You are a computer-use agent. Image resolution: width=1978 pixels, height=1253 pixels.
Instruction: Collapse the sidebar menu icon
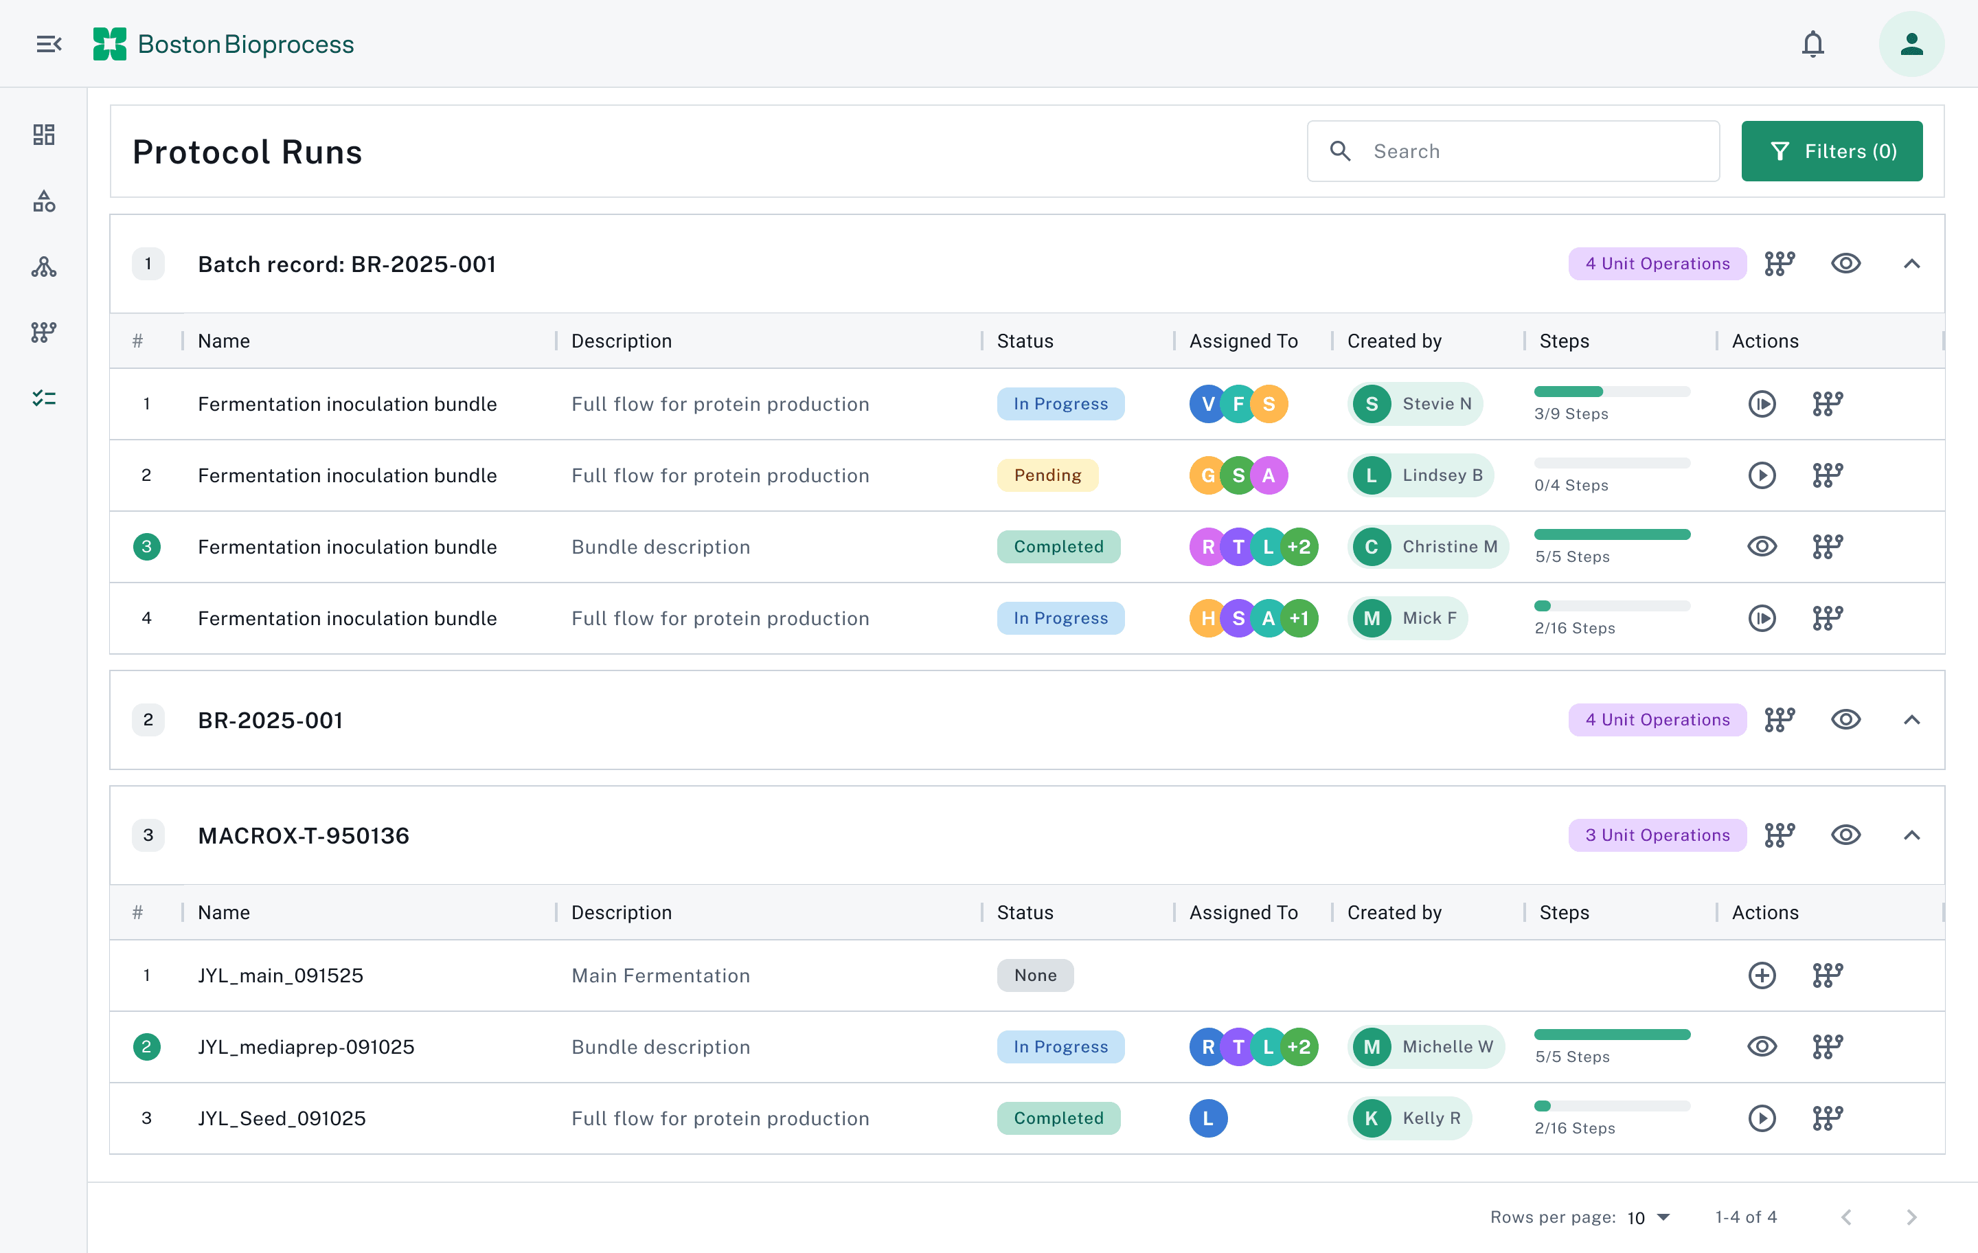[49, 43]
